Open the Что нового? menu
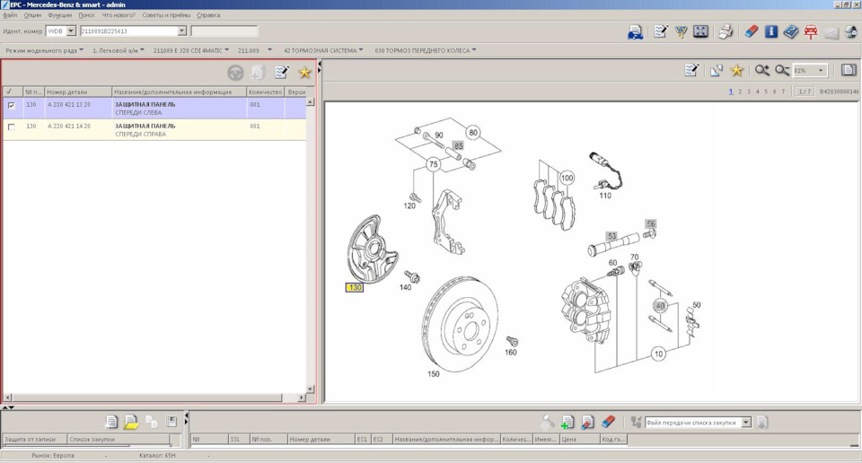 click(119, 15)
